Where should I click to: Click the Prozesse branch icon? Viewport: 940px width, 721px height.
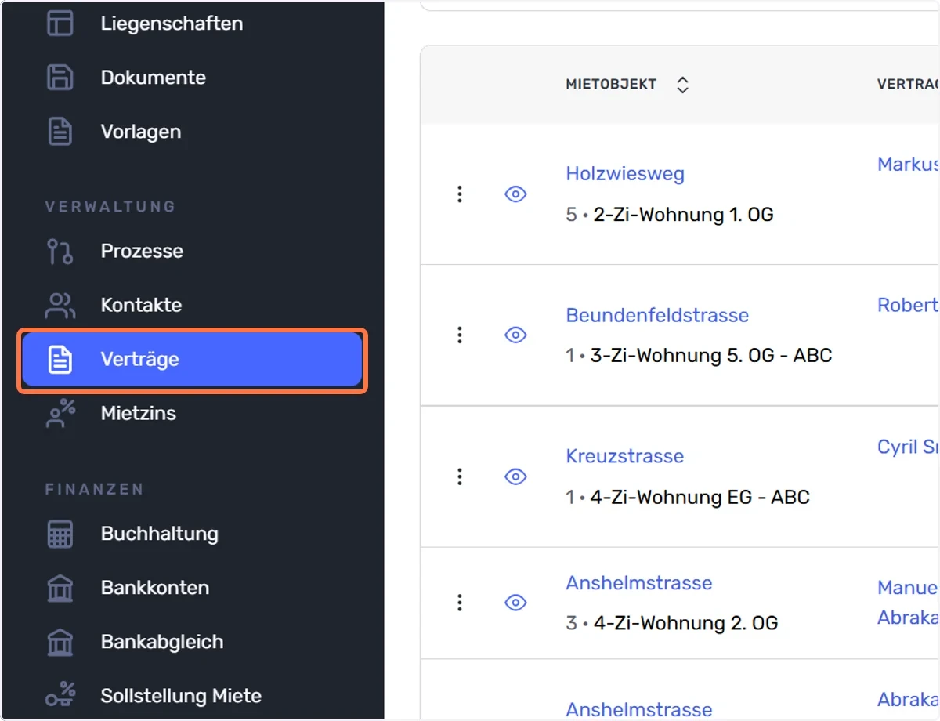pos(60,252)
